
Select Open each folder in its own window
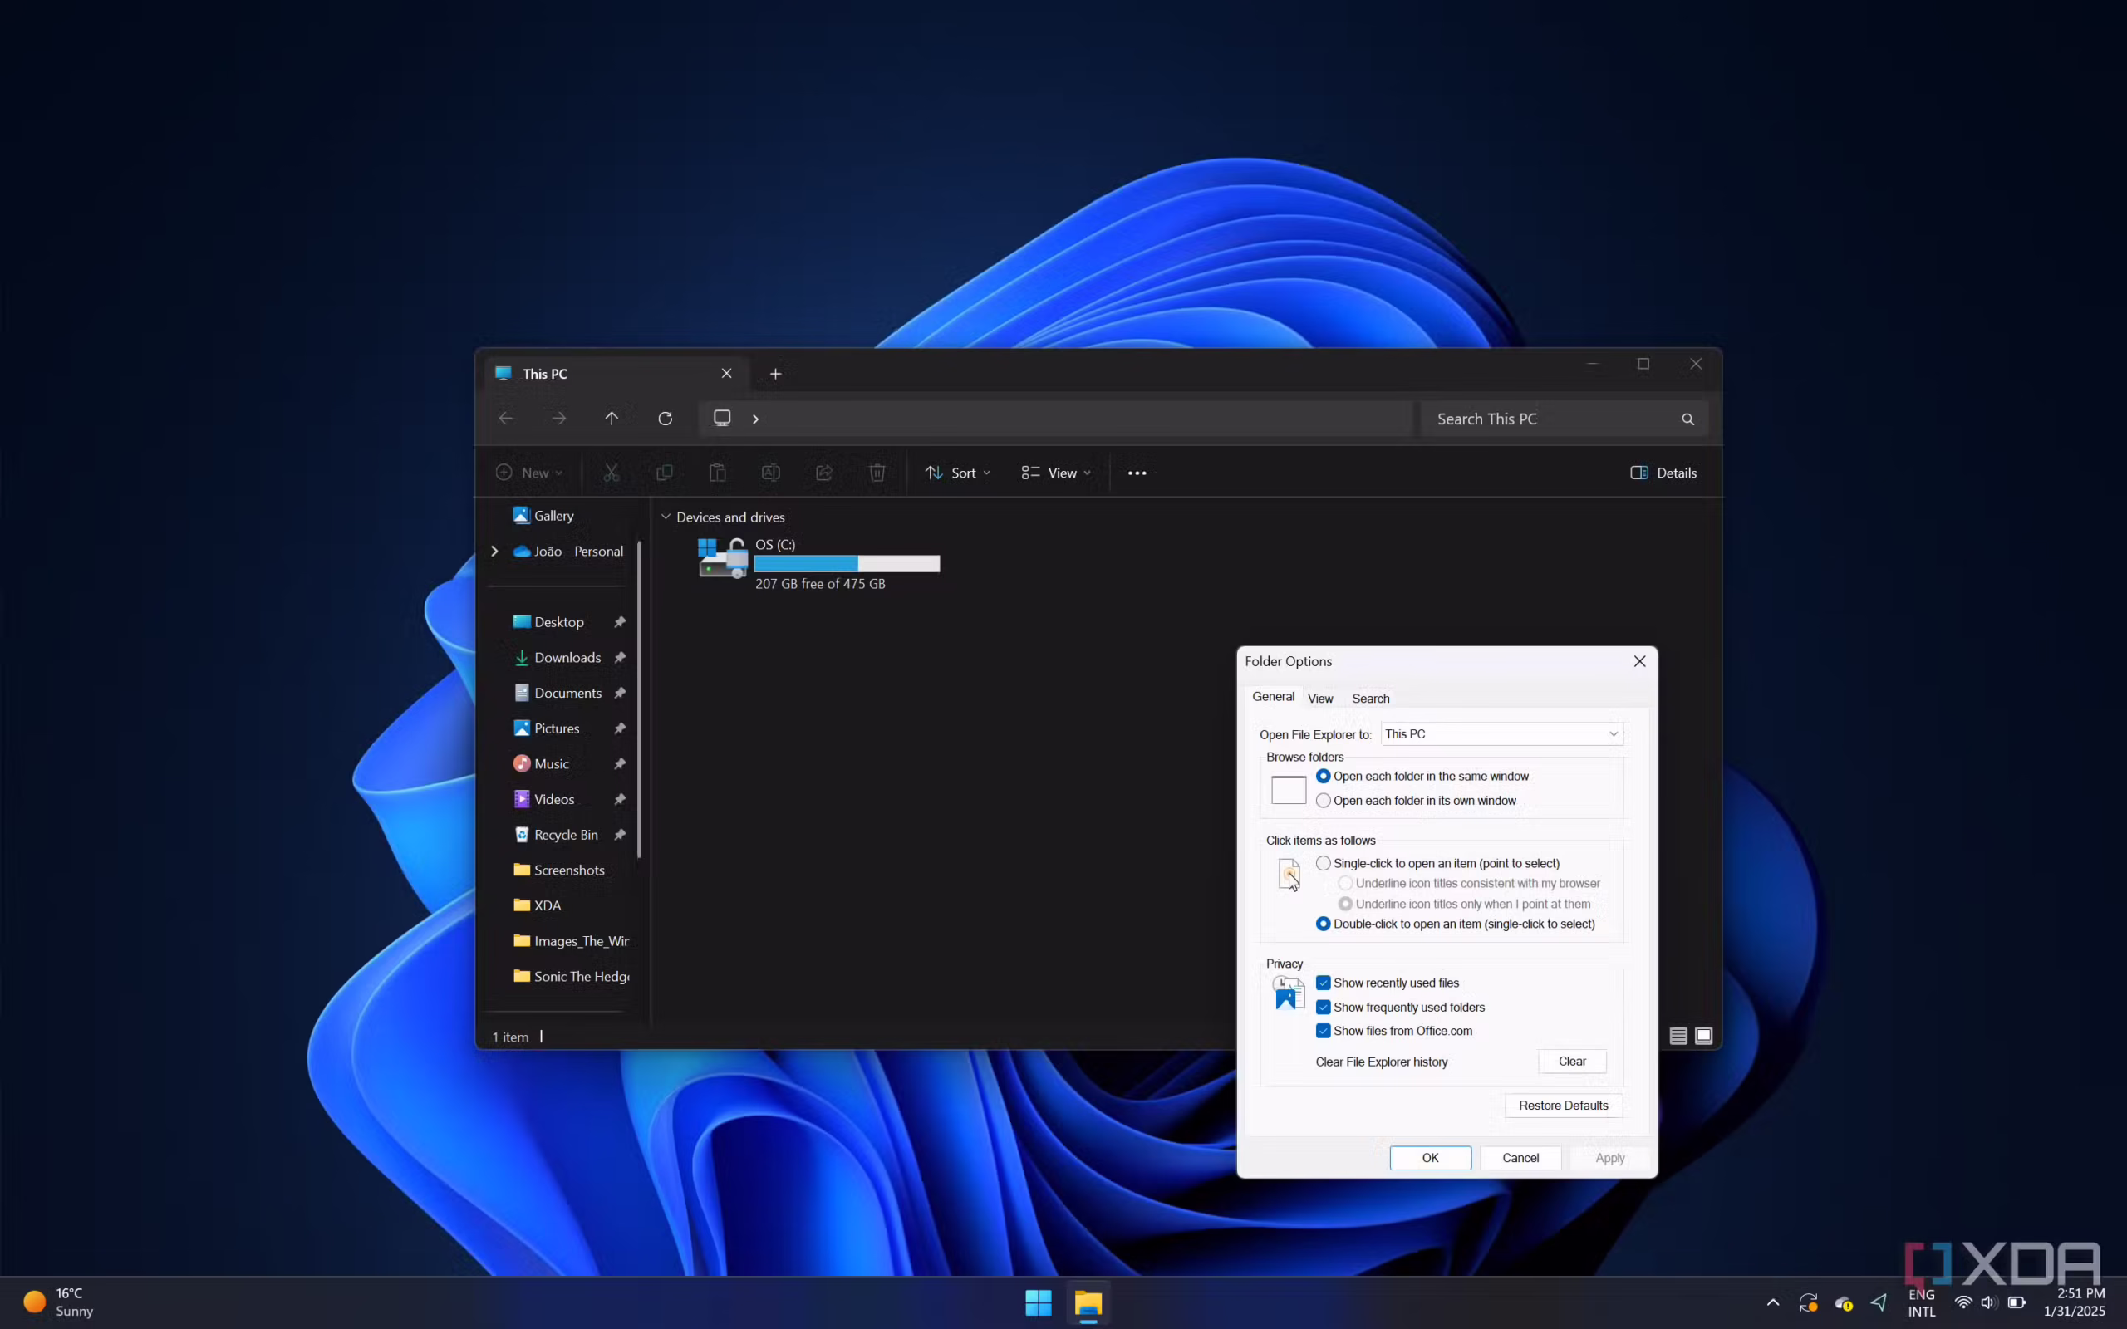(x=1323, y=800)
